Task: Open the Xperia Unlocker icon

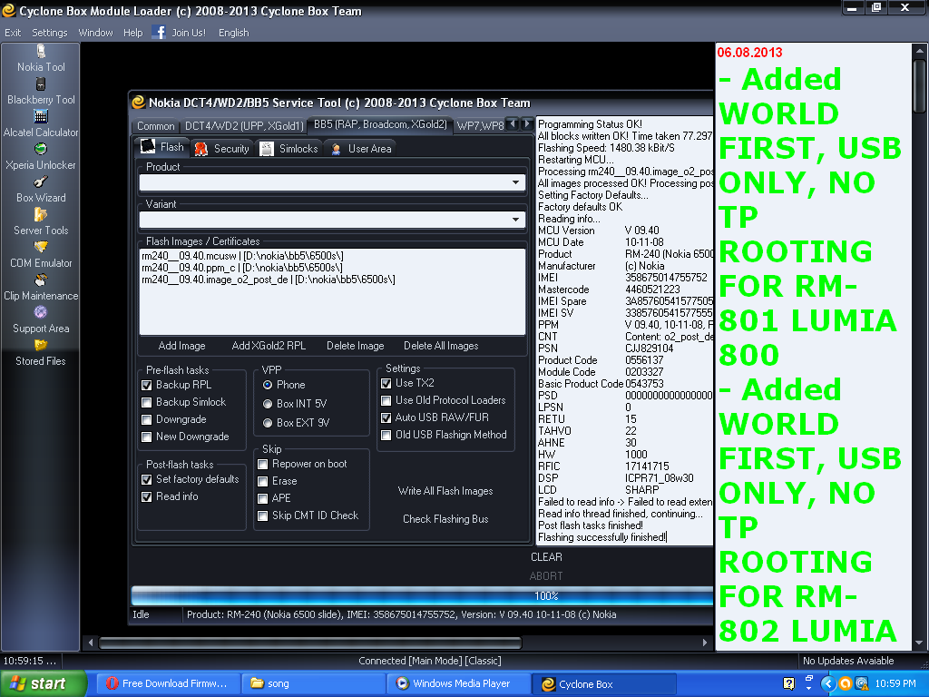Action: click(41, 150)
